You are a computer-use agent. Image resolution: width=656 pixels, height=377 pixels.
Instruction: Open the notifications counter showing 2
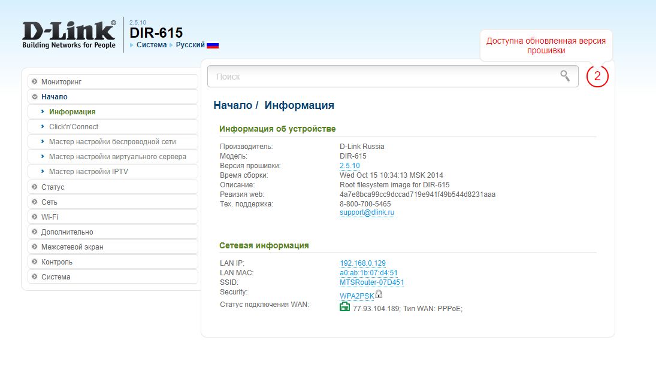[597, 76]
